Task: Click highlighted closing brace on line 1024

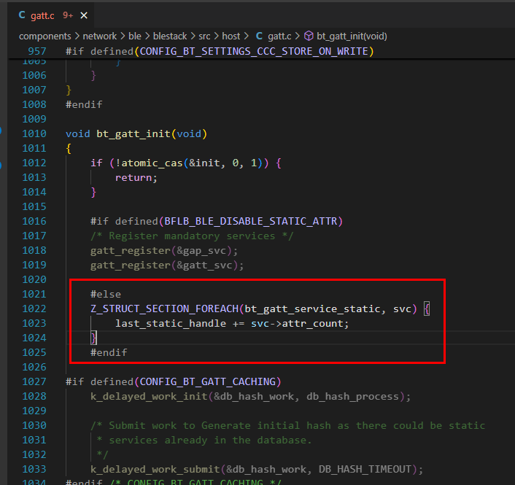Action: click(94, 338)
